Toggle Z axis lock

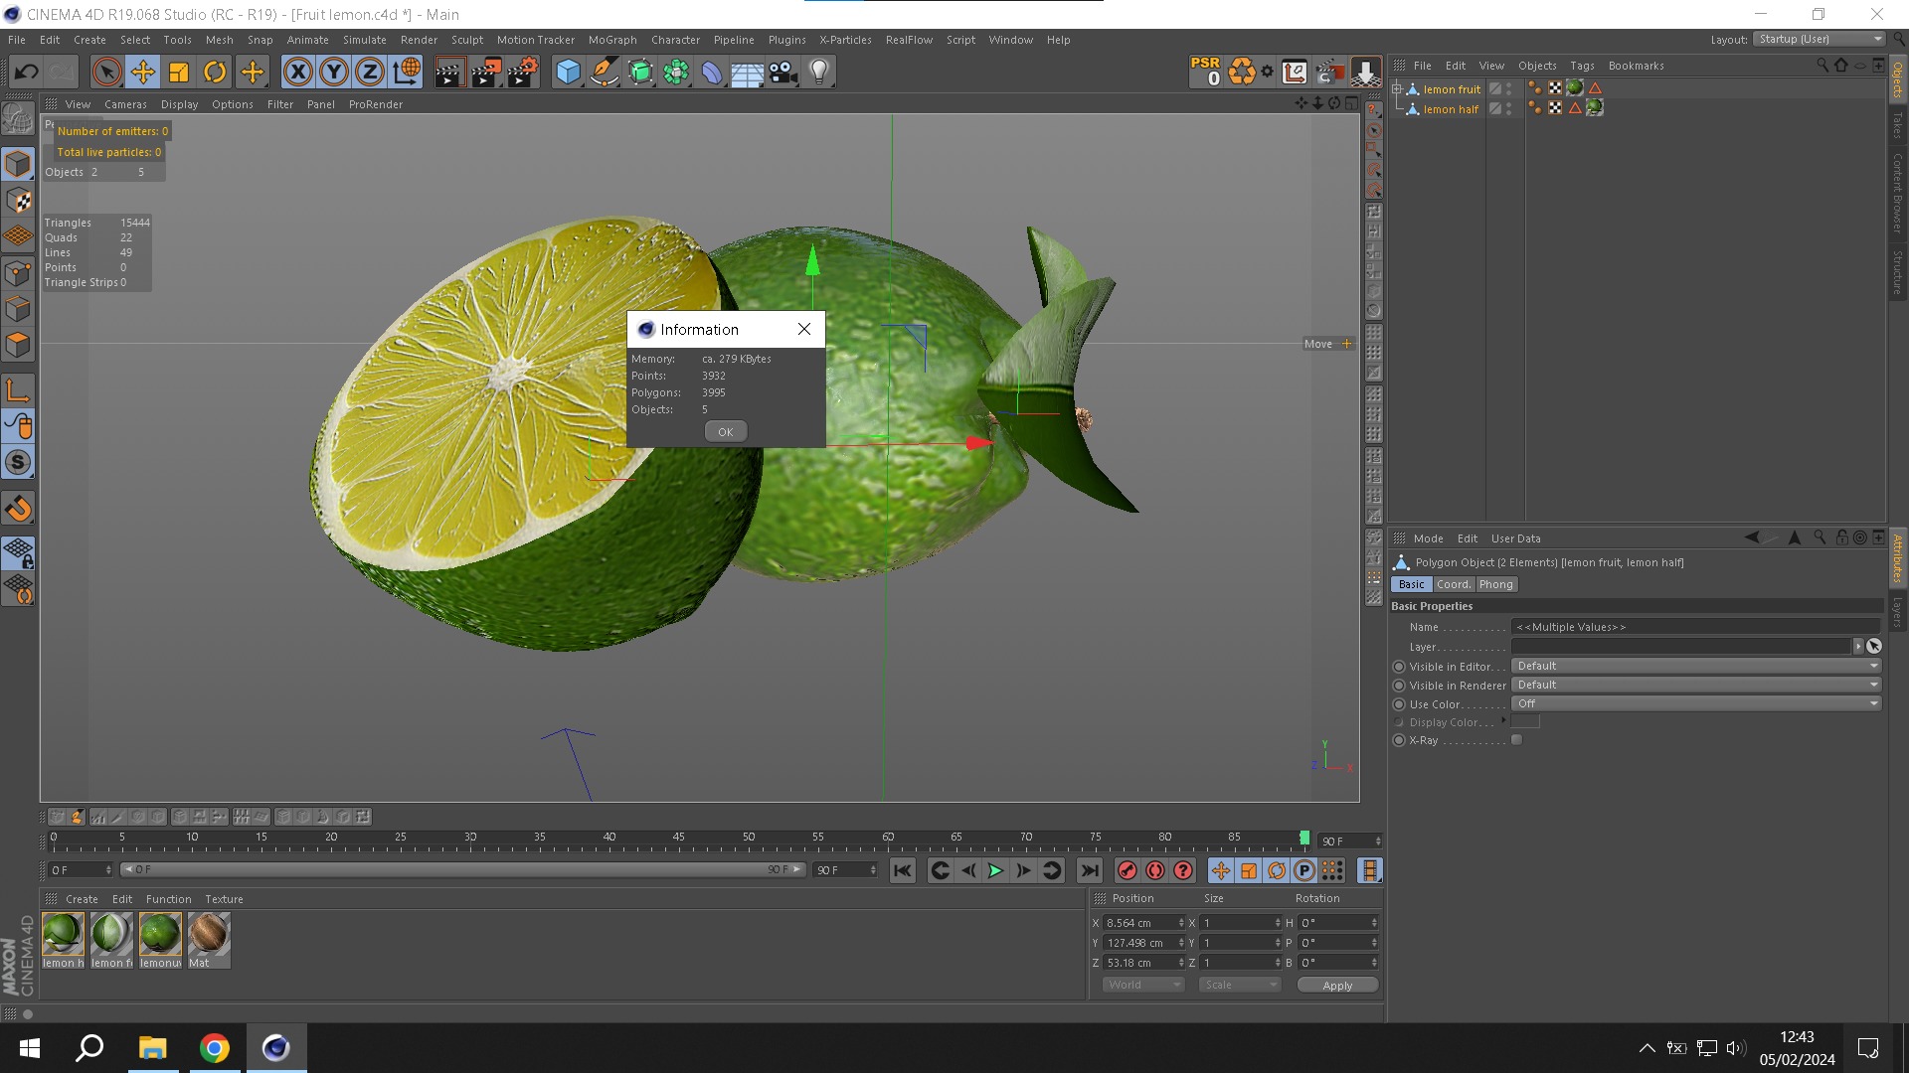(370, 72)
